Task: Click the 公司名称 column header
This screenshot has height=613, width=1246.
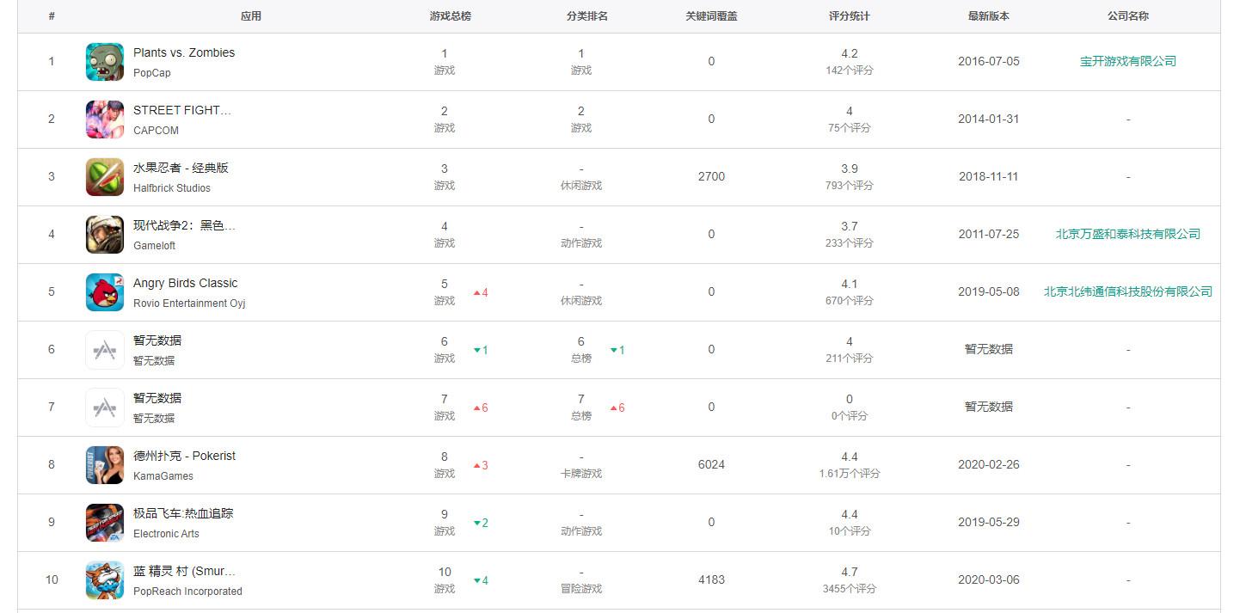Action: point(1128,16)
